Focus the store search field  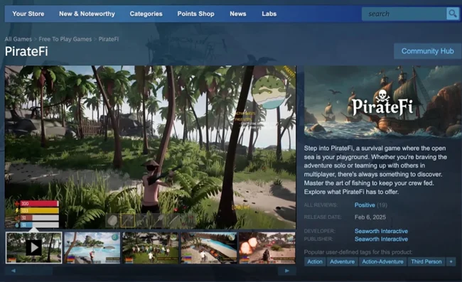(404, 13)
